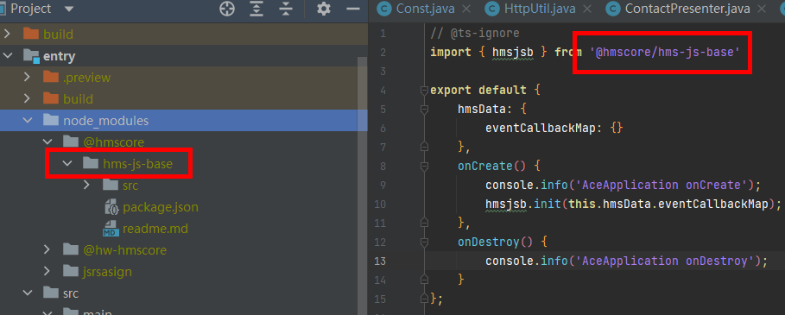Close the ContactPresenter.java tab

762,9
